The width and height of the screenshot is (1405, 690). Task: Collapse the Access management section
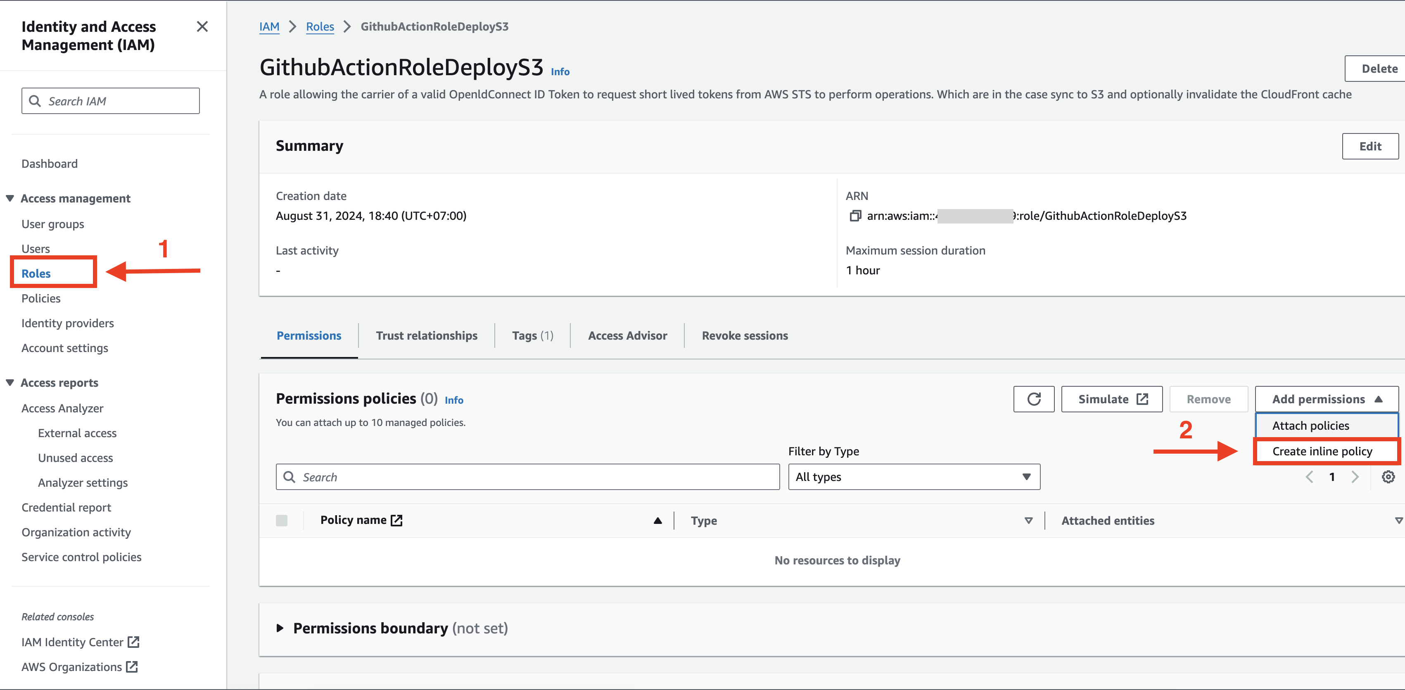coord(10,199)
